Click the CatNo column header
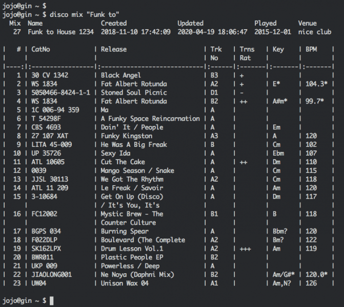This screenshot has height=307, width=344. (41, 49)
